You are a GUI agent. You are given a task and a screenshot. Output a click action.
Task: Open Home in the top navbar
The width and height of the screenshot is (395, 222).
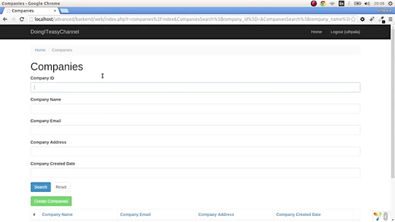tap(316, 32)
